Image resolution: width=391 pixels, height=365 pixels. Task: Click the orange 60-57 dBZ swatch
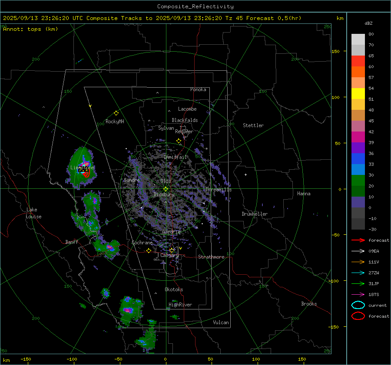pos(358,72)
